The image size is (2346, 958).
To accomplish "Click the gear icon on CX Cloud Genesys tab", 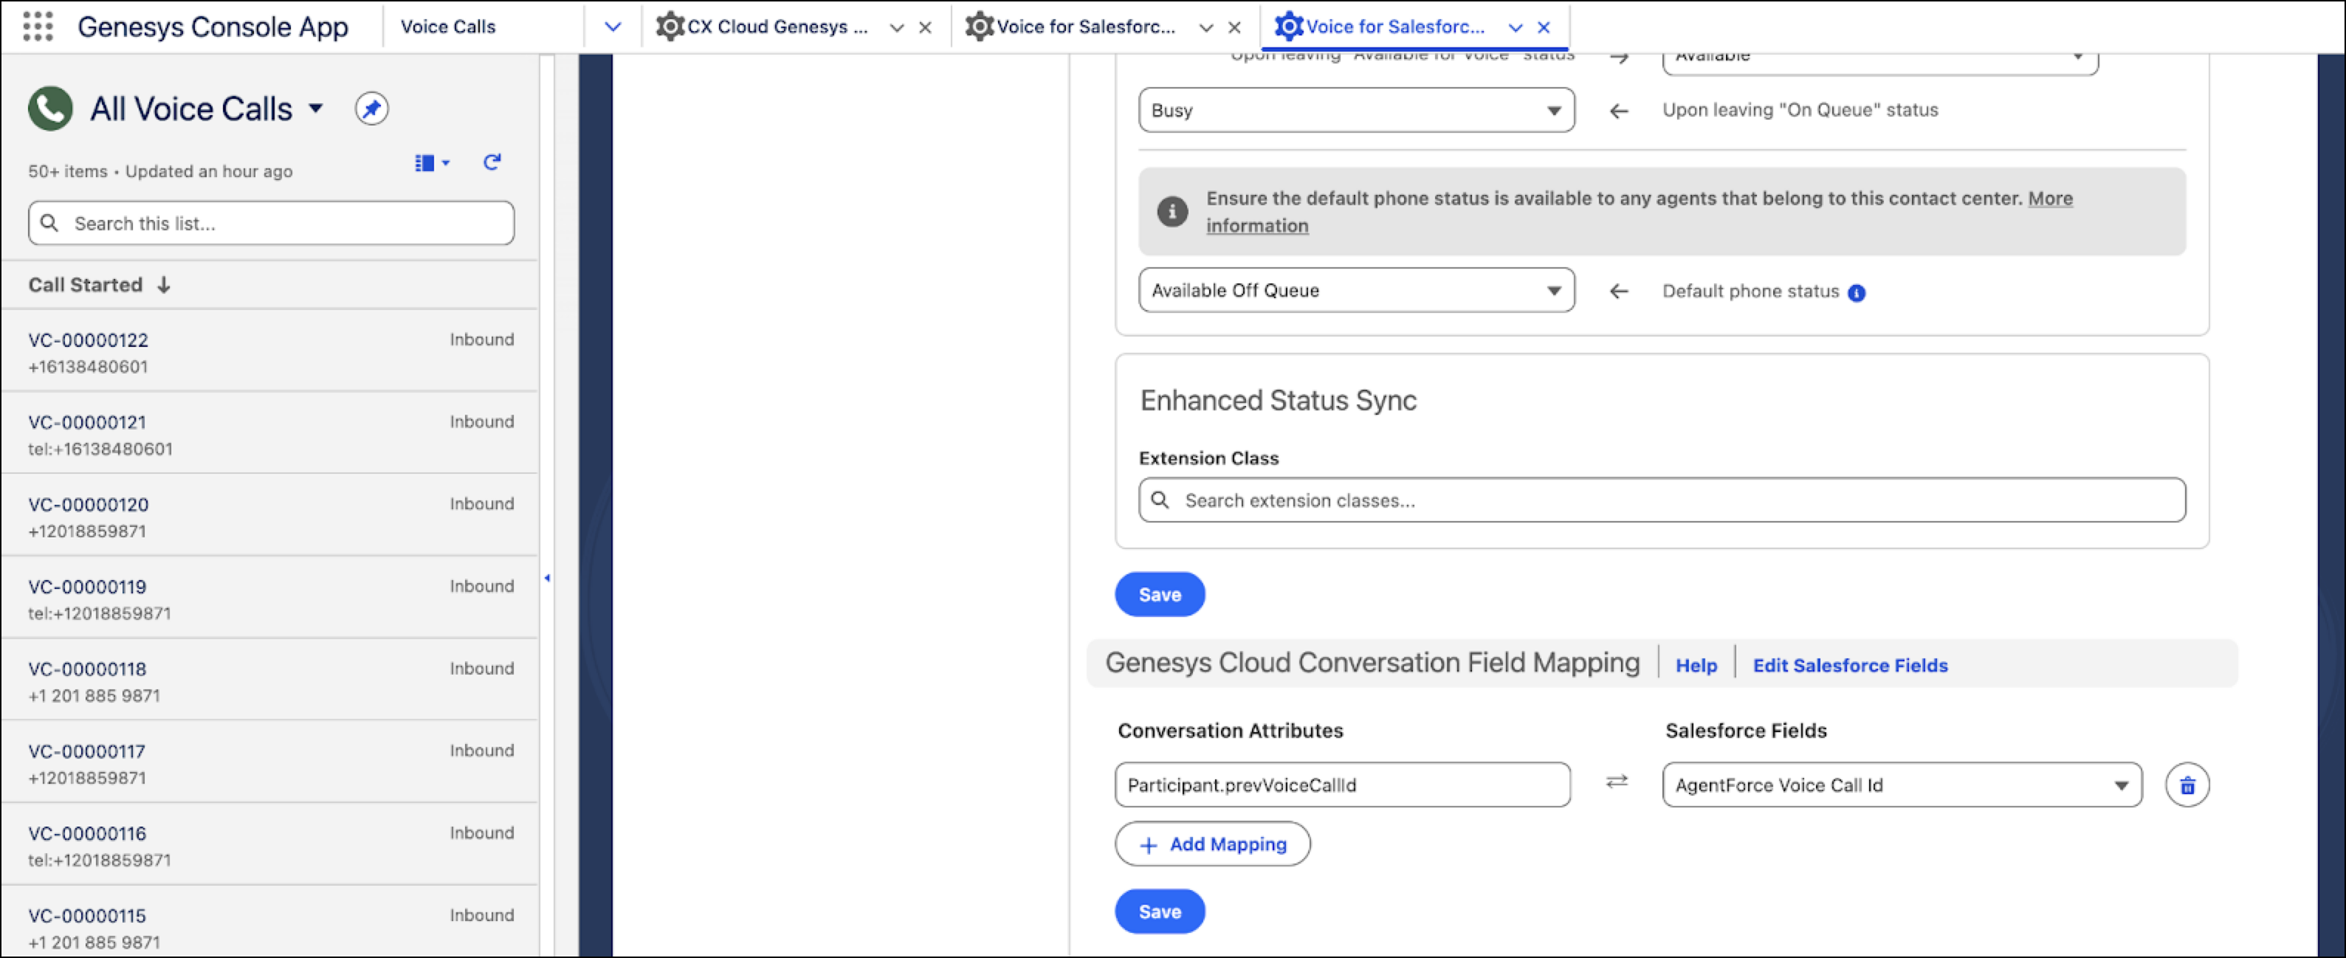I will (x=670, y=27).
